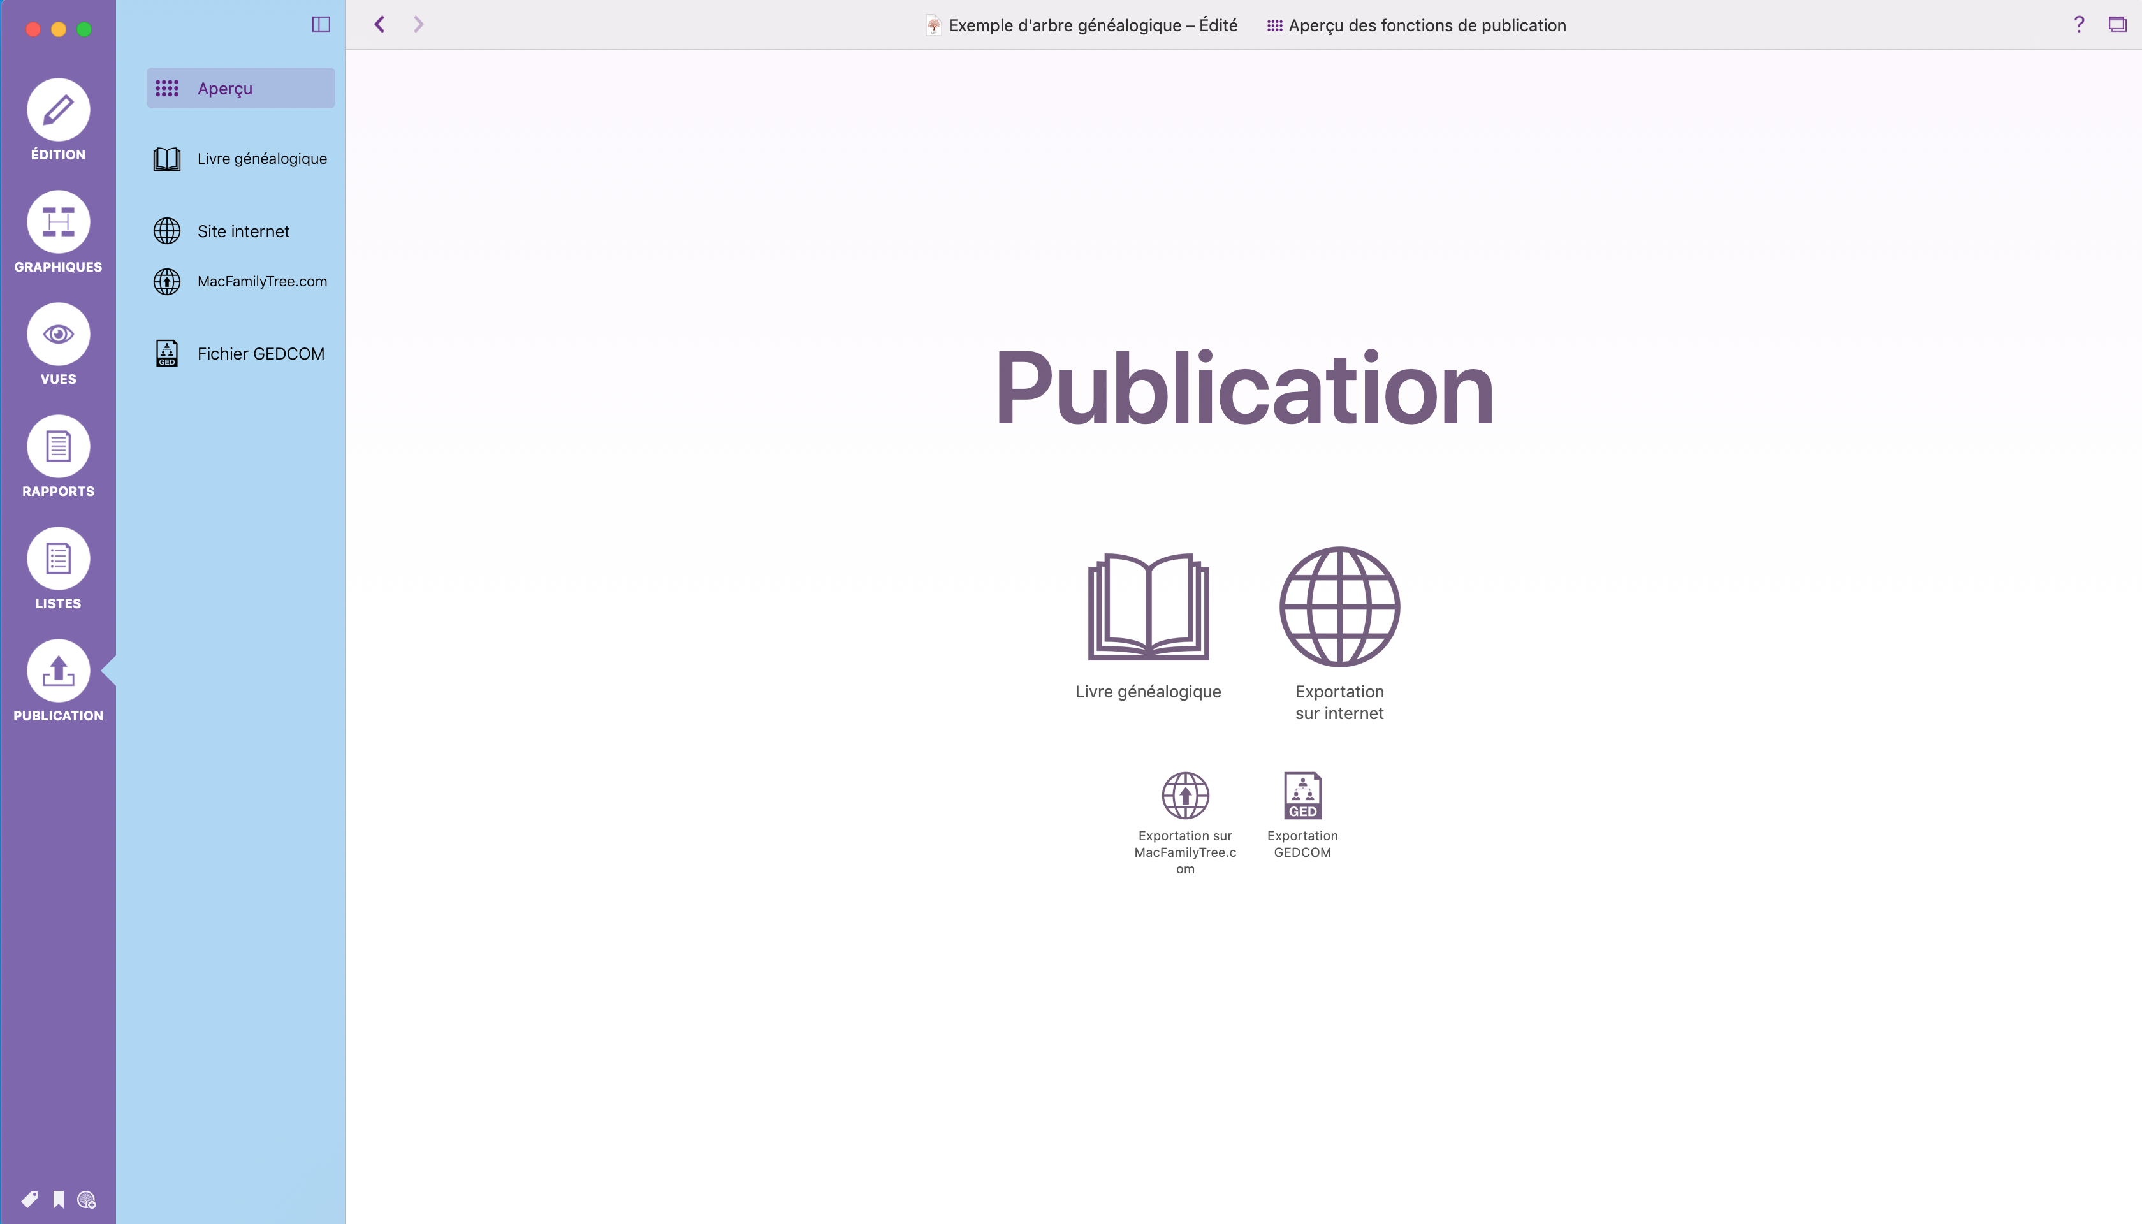Click the Exportation GEDCOM label
This screenshot has width=2142, height=1224.
[1302, 844]
